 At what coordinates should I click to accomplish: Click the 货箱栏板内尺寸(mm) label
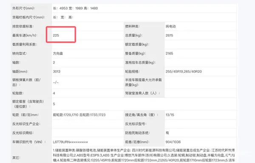(x=28, y=17)
